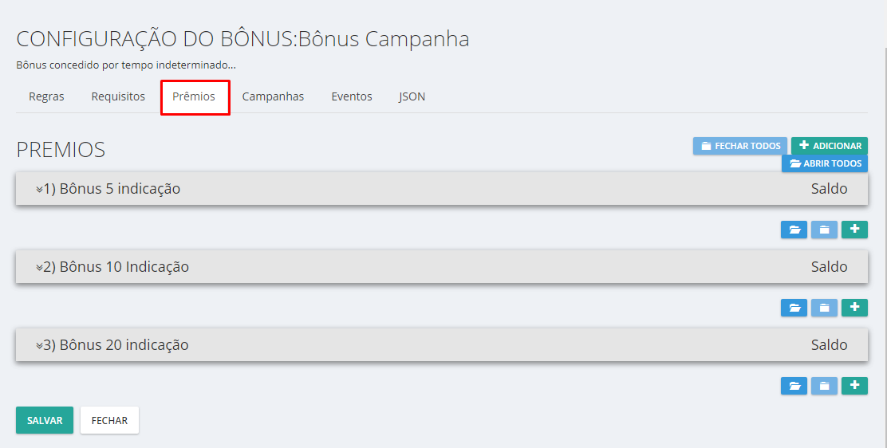The height and width of the screenshot is (448, 887).
Task: Switch to the Regras tab
Action: (x=46, y=96)
